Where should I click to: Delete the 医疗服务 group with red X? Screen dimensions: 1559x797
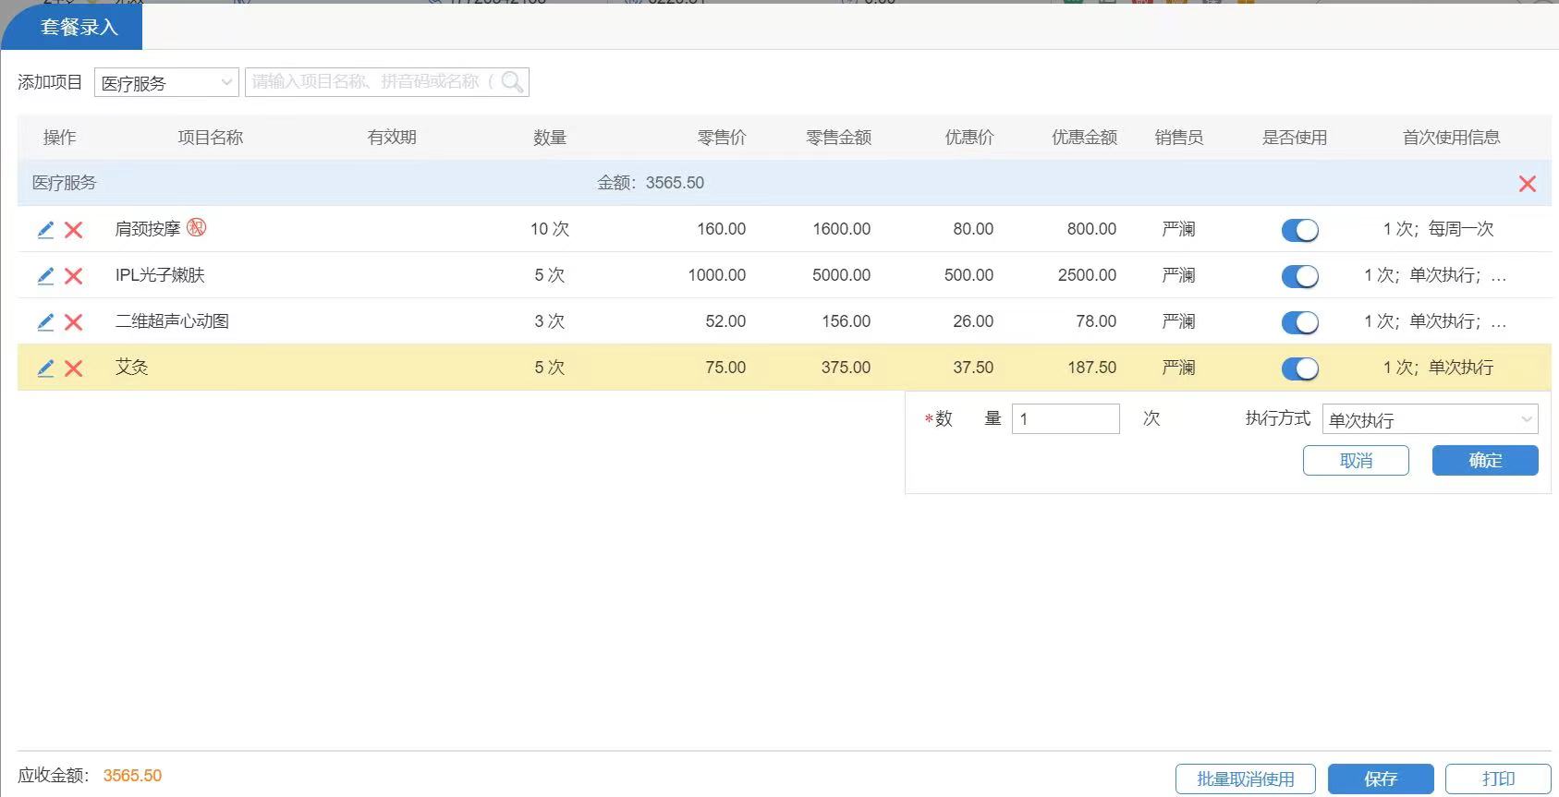1527,184
